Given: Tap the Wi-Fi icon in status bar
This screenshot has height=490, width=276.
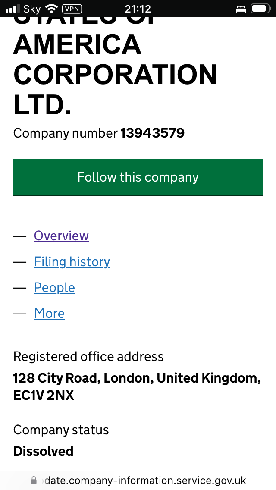Looking at the screenshot, I should pyautogui.click(x=52, y=9).
